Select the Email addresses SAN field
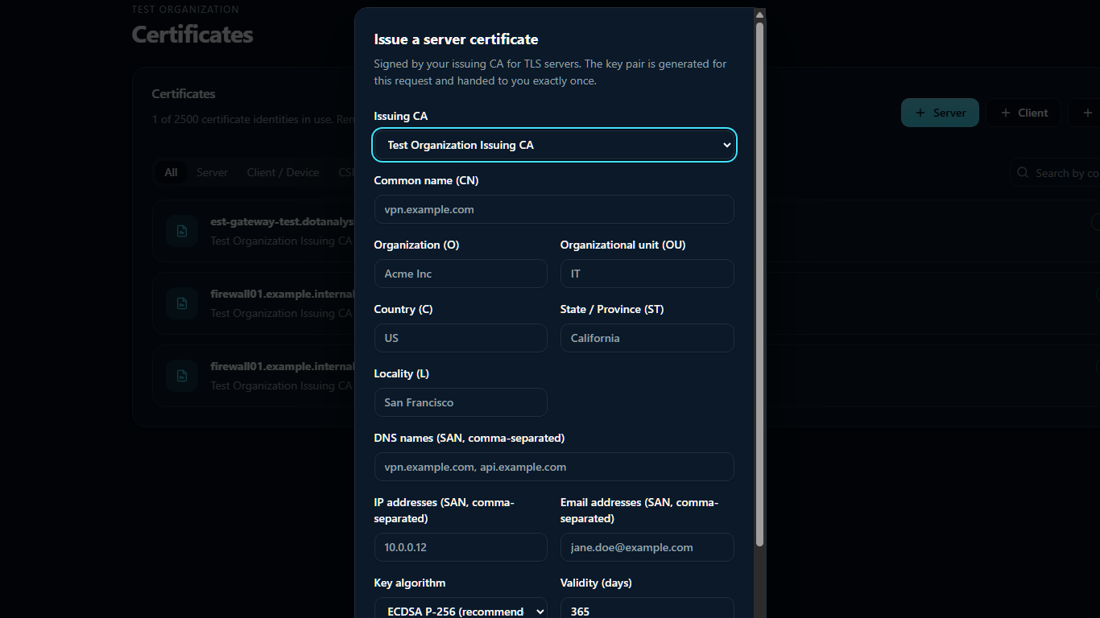The width and height of the screenshot is (1100, 618). click(x=647, y=547)
